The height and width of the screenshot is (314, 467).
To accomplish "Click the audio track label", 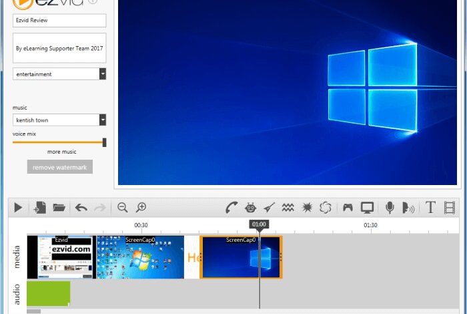I will 17,294.
